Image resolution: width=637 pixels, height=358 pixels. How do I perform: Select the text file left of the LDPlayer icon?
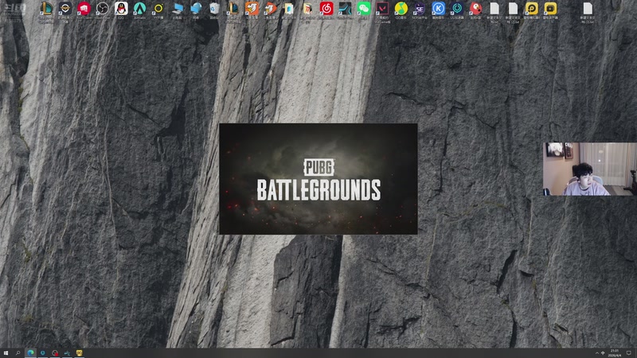(x=513, y=9)
